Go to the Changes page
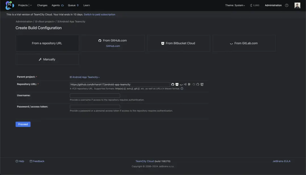 point(42,5)
